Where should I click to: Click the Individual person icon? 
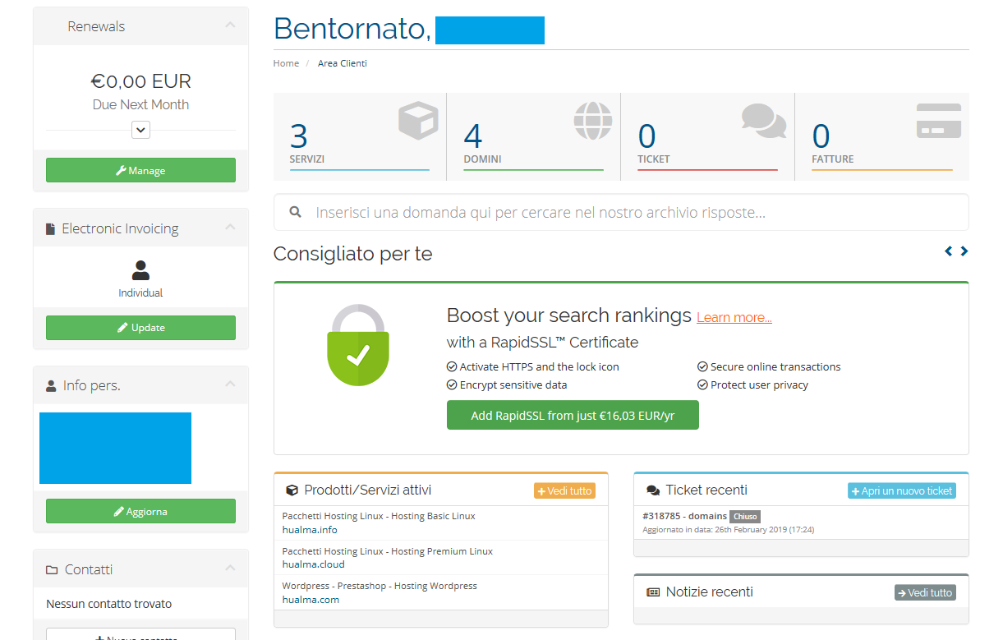click(x=140, y=270)
